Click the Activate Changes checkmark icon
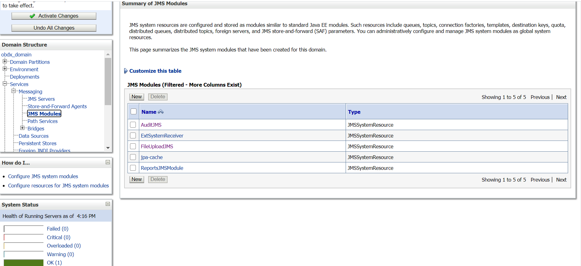This screenshot has width=581, height=266. (32, 16)
